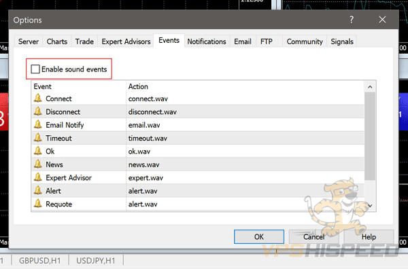Select the Timeout event name
Screen dimensions: 408x269
58,139
